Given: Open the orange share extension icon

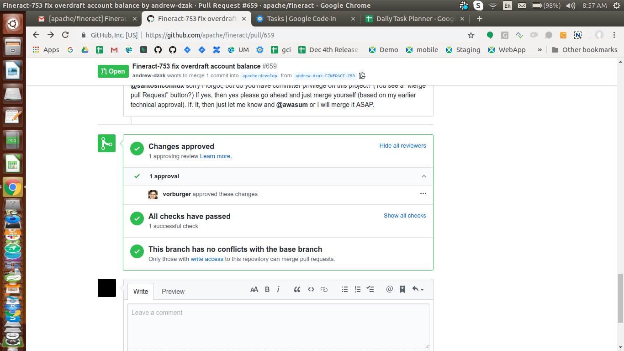Looking at the screenshot, I should coord(563,35).
